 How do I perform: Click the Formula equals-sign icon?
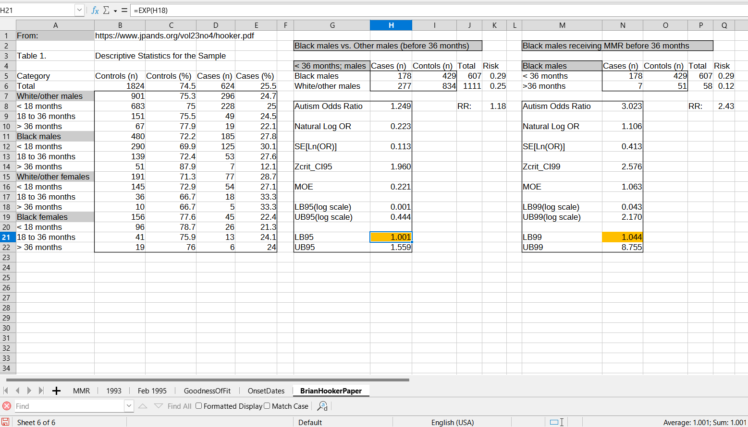(x=124, y=10)
